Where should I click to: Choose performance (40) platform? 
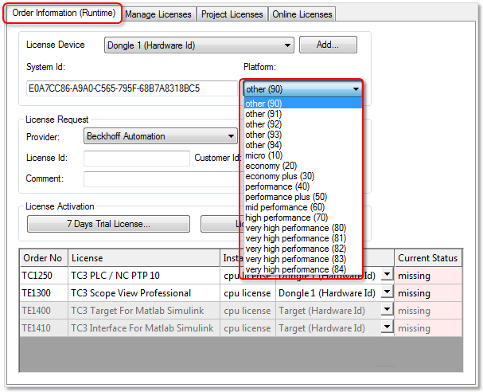pos(303,186)
